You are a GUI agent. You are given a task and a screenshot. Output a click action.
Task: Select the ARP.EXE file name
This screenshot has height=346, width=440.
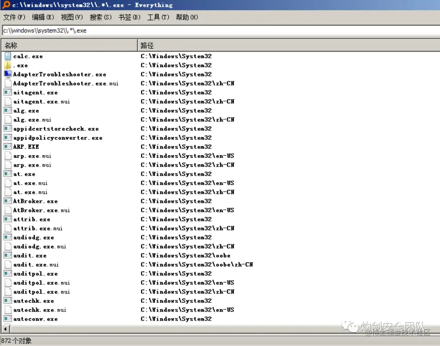pyautogui.click(x=26, y=147)
